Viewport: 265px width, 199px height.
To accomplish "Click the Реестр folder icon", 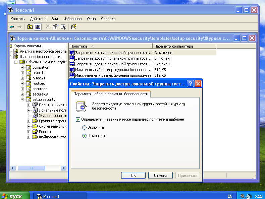I will (35, 132).
